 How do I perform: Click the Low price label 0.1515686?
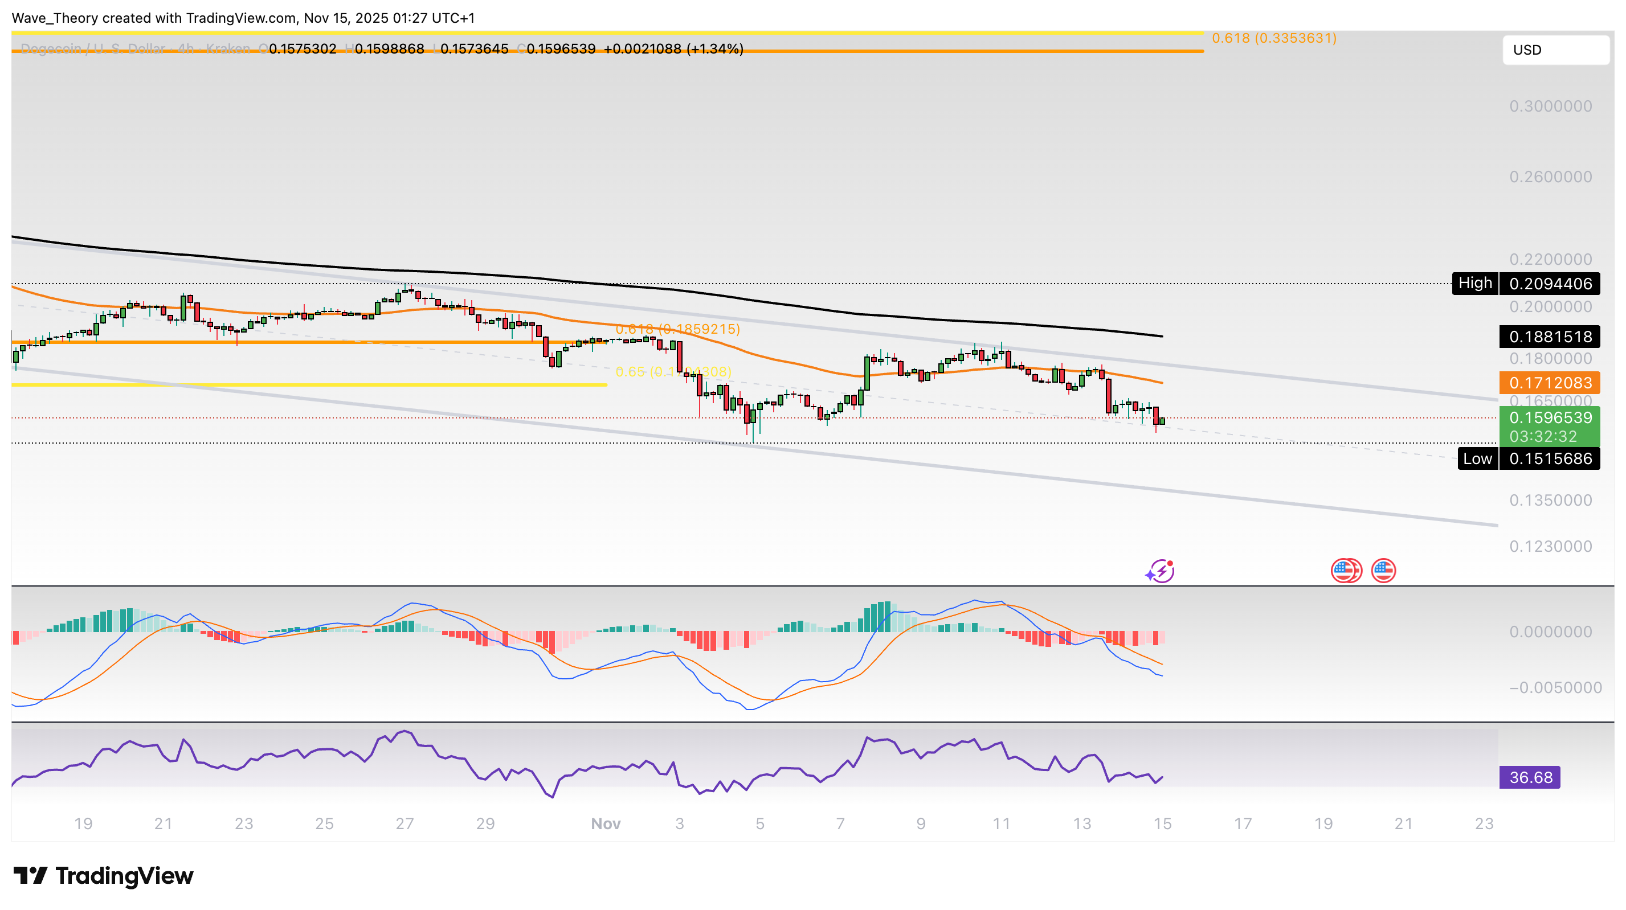[x=1550, y=459]
